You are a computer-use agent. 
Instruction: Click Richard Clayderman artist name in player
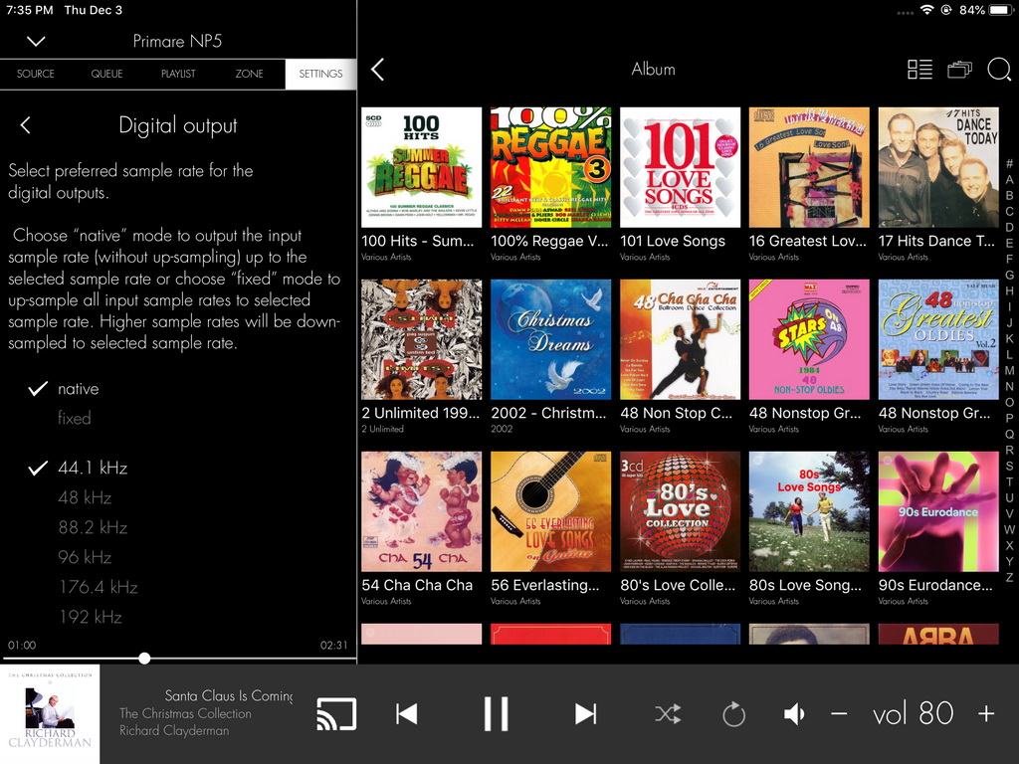[x=174, y=731]
